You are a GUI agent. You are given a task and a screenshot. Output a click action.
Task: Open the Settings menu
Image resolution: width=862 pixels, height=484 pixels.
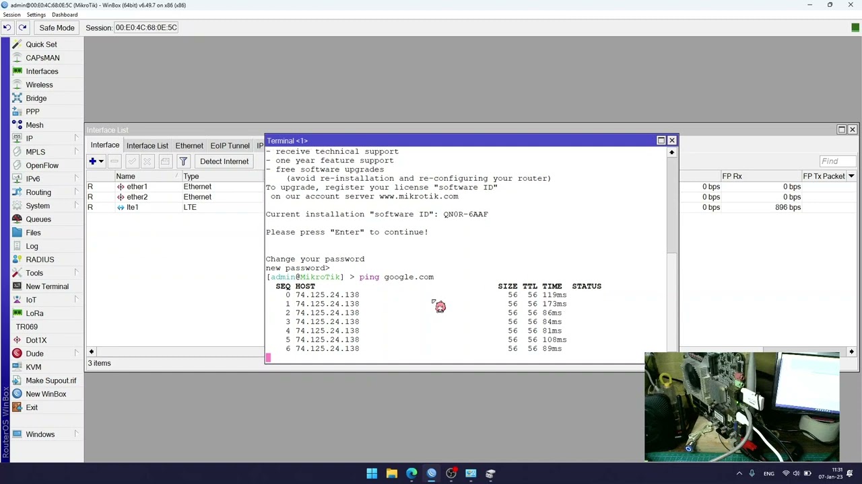click(36, 15)
